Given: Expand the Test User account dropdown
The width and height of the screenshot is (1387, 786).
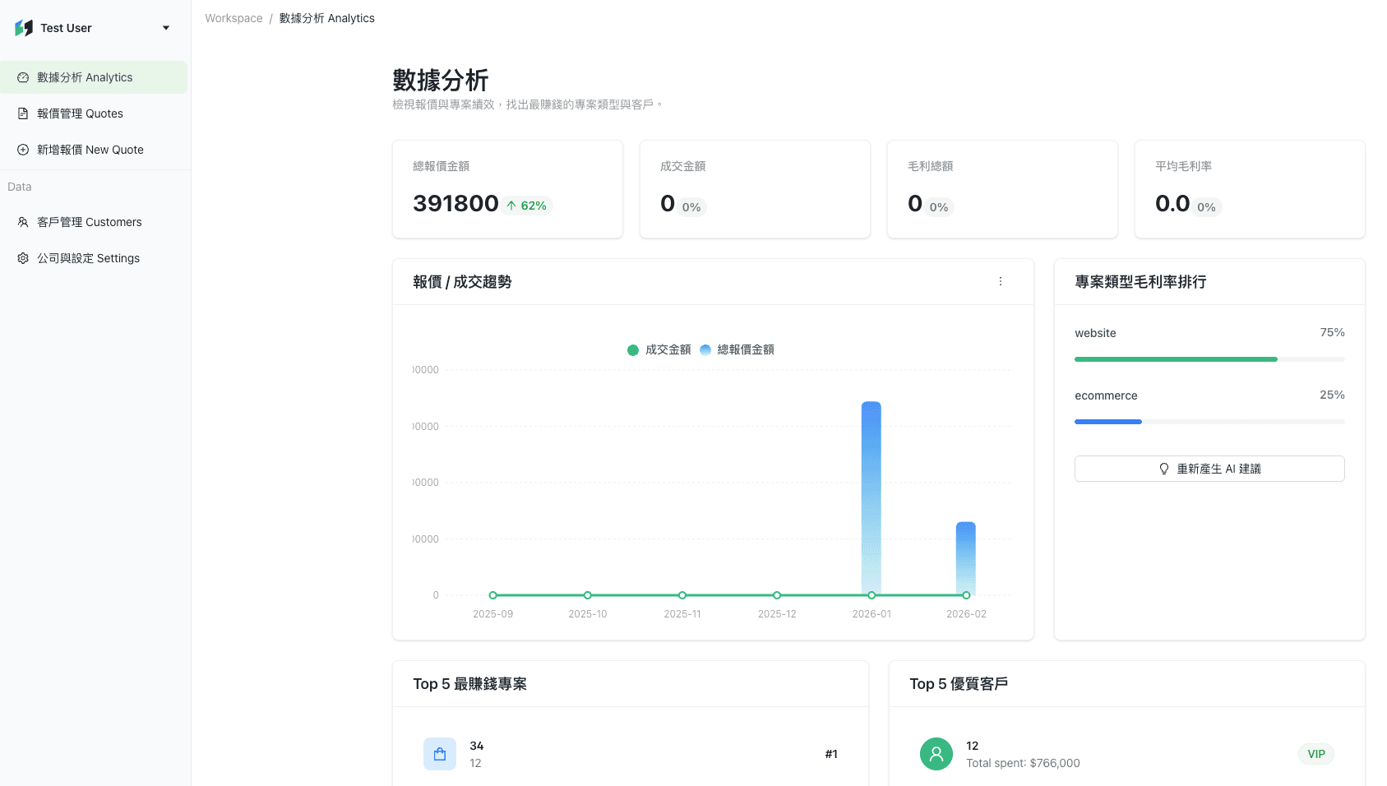Looking at the screenshot, I should 165,27.
